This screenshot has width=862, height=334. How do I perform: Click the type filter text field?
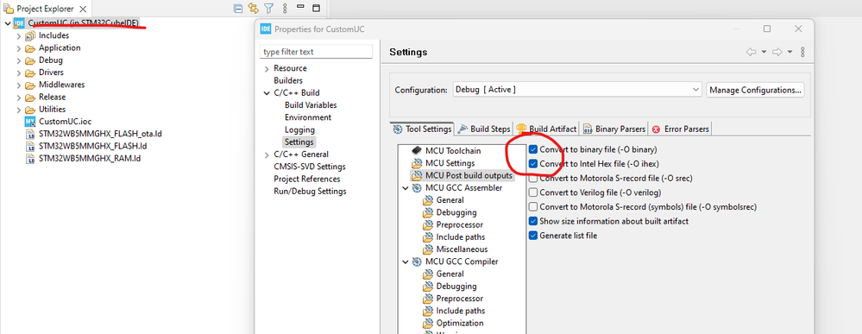point(316,52)
